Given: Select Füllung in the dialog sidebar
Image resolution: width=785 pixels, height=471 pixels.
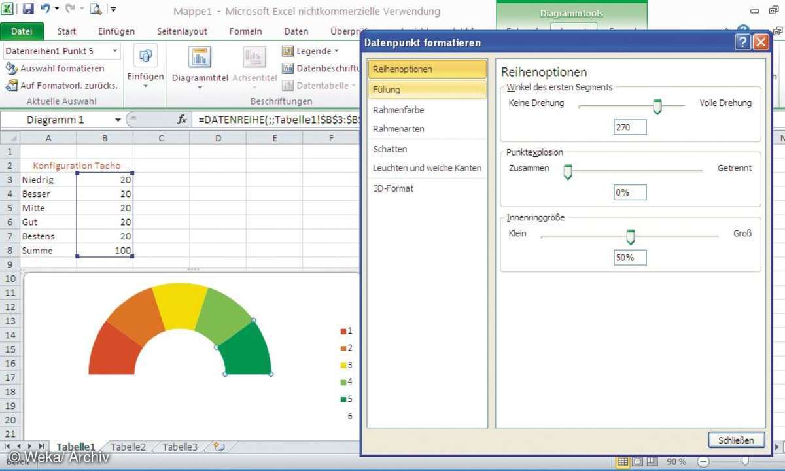Looking at the screenshot, I should pyautogui.click(x=427, y=90).
